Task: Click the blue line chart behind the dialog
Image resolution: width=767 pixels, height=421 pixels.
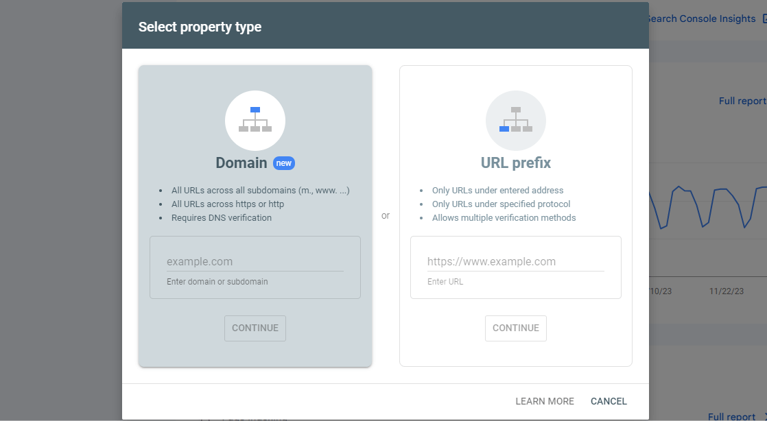Action: tap(708, 207)
